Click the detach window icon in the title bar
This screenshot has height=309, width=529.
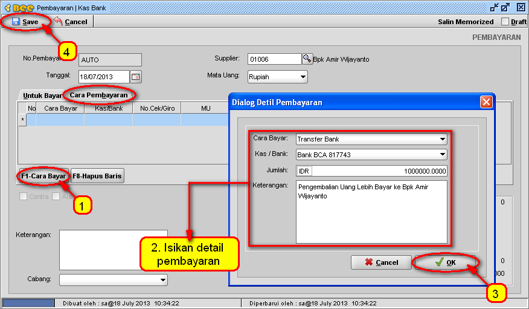coord(495,7)
